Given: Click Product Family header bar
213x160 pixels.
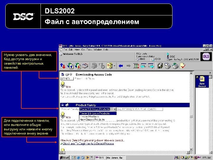Looking at the screenshot, I should point(125,105).
